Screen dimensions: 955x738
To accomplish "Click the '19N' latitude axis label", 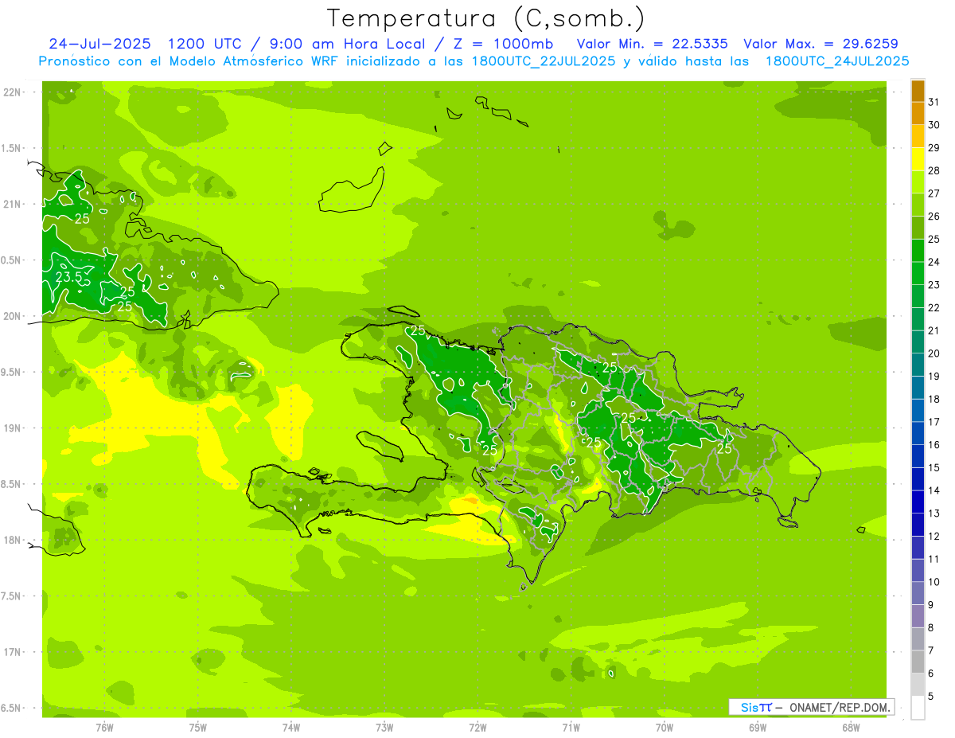I will [x=12, y=428].
